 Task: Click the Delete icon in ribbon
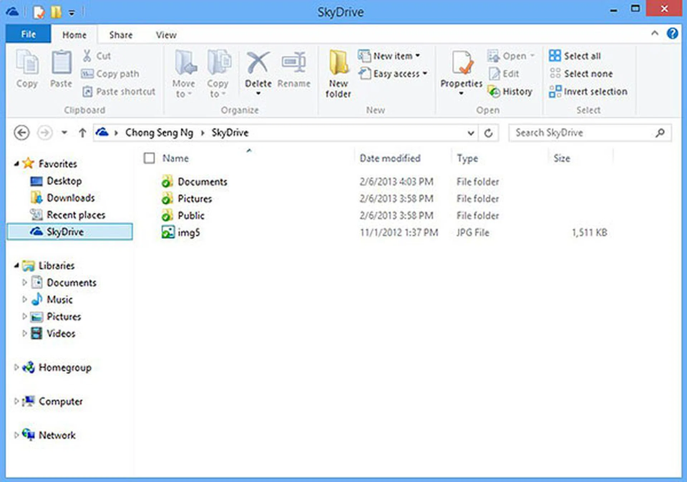(258, 63)
